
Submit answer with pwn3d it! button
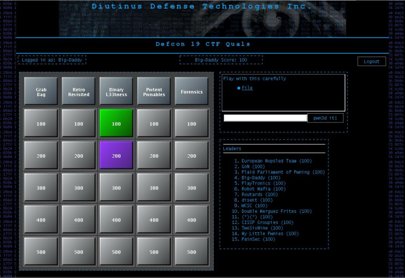[325, 118]
